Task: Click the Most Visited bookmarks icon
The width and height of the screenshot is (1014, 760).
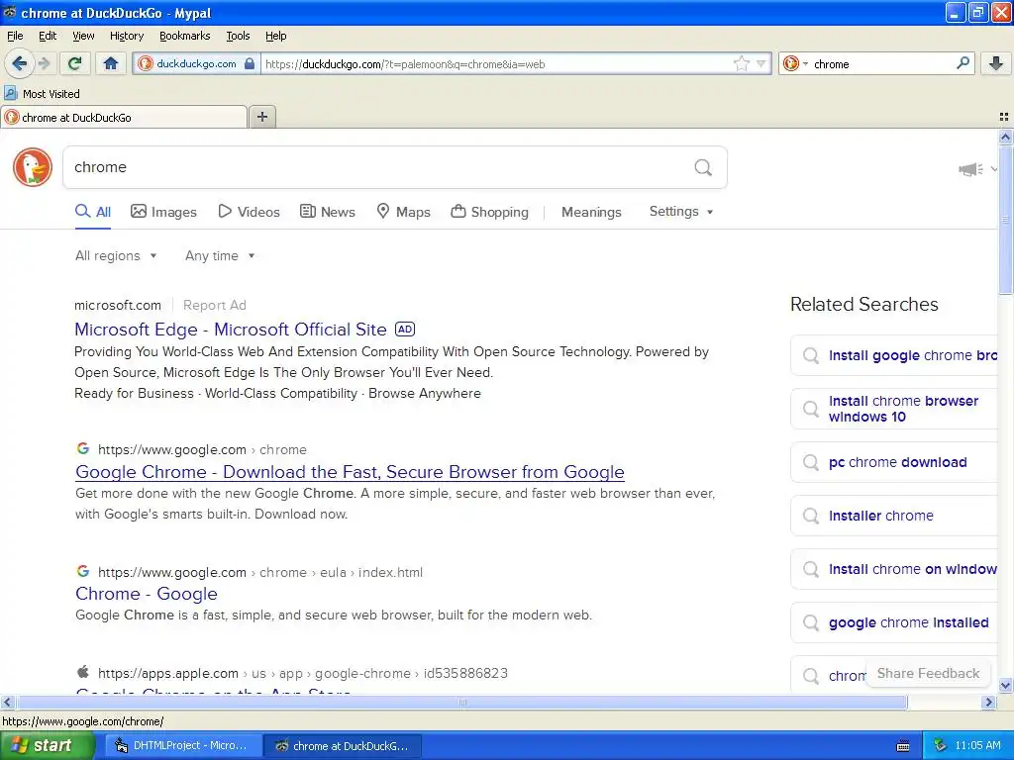Action: pos(10,93)
